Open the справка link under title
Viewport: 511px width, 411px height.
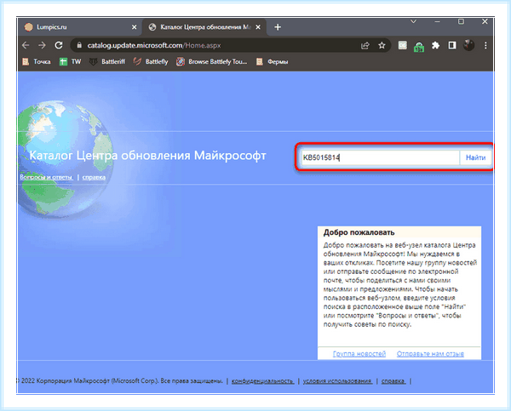tap(94, 177)
